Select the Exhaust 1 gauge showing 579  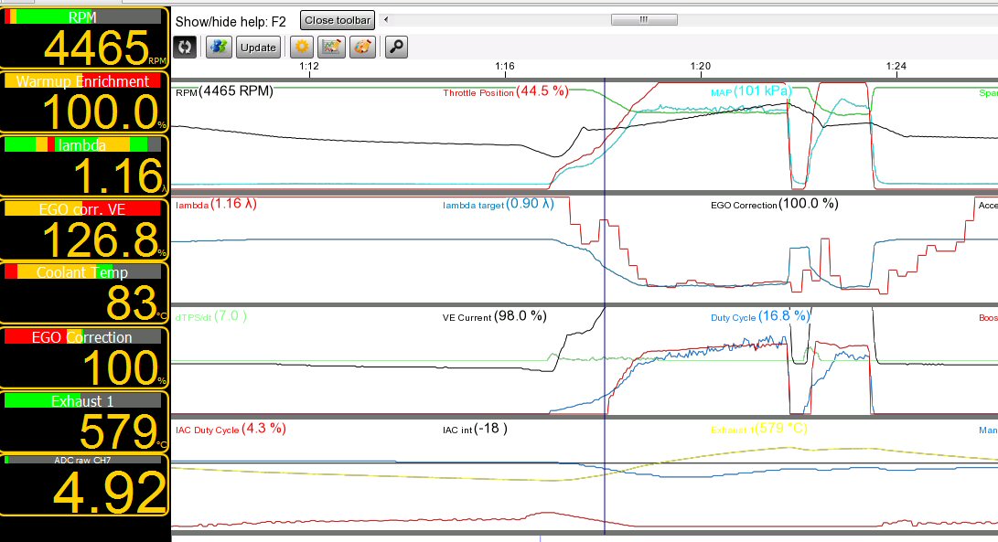[84, 421]
